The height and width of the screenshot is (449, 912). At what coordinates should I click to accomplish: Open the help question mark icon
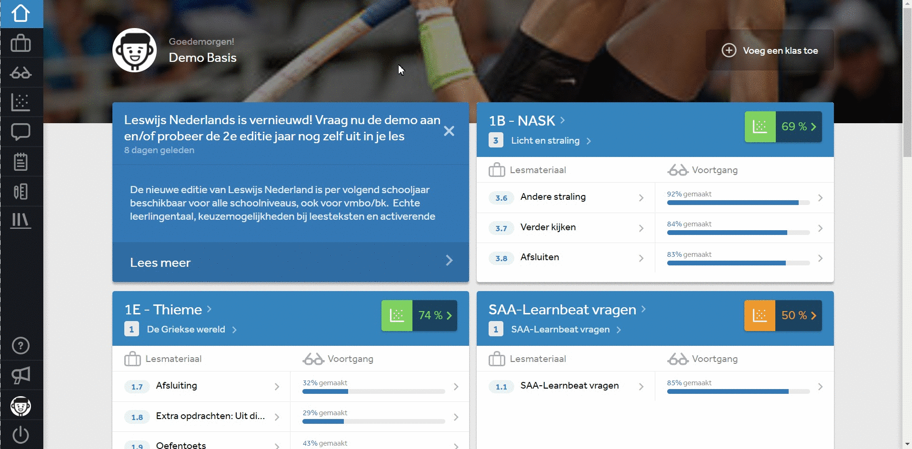(21, 346)
